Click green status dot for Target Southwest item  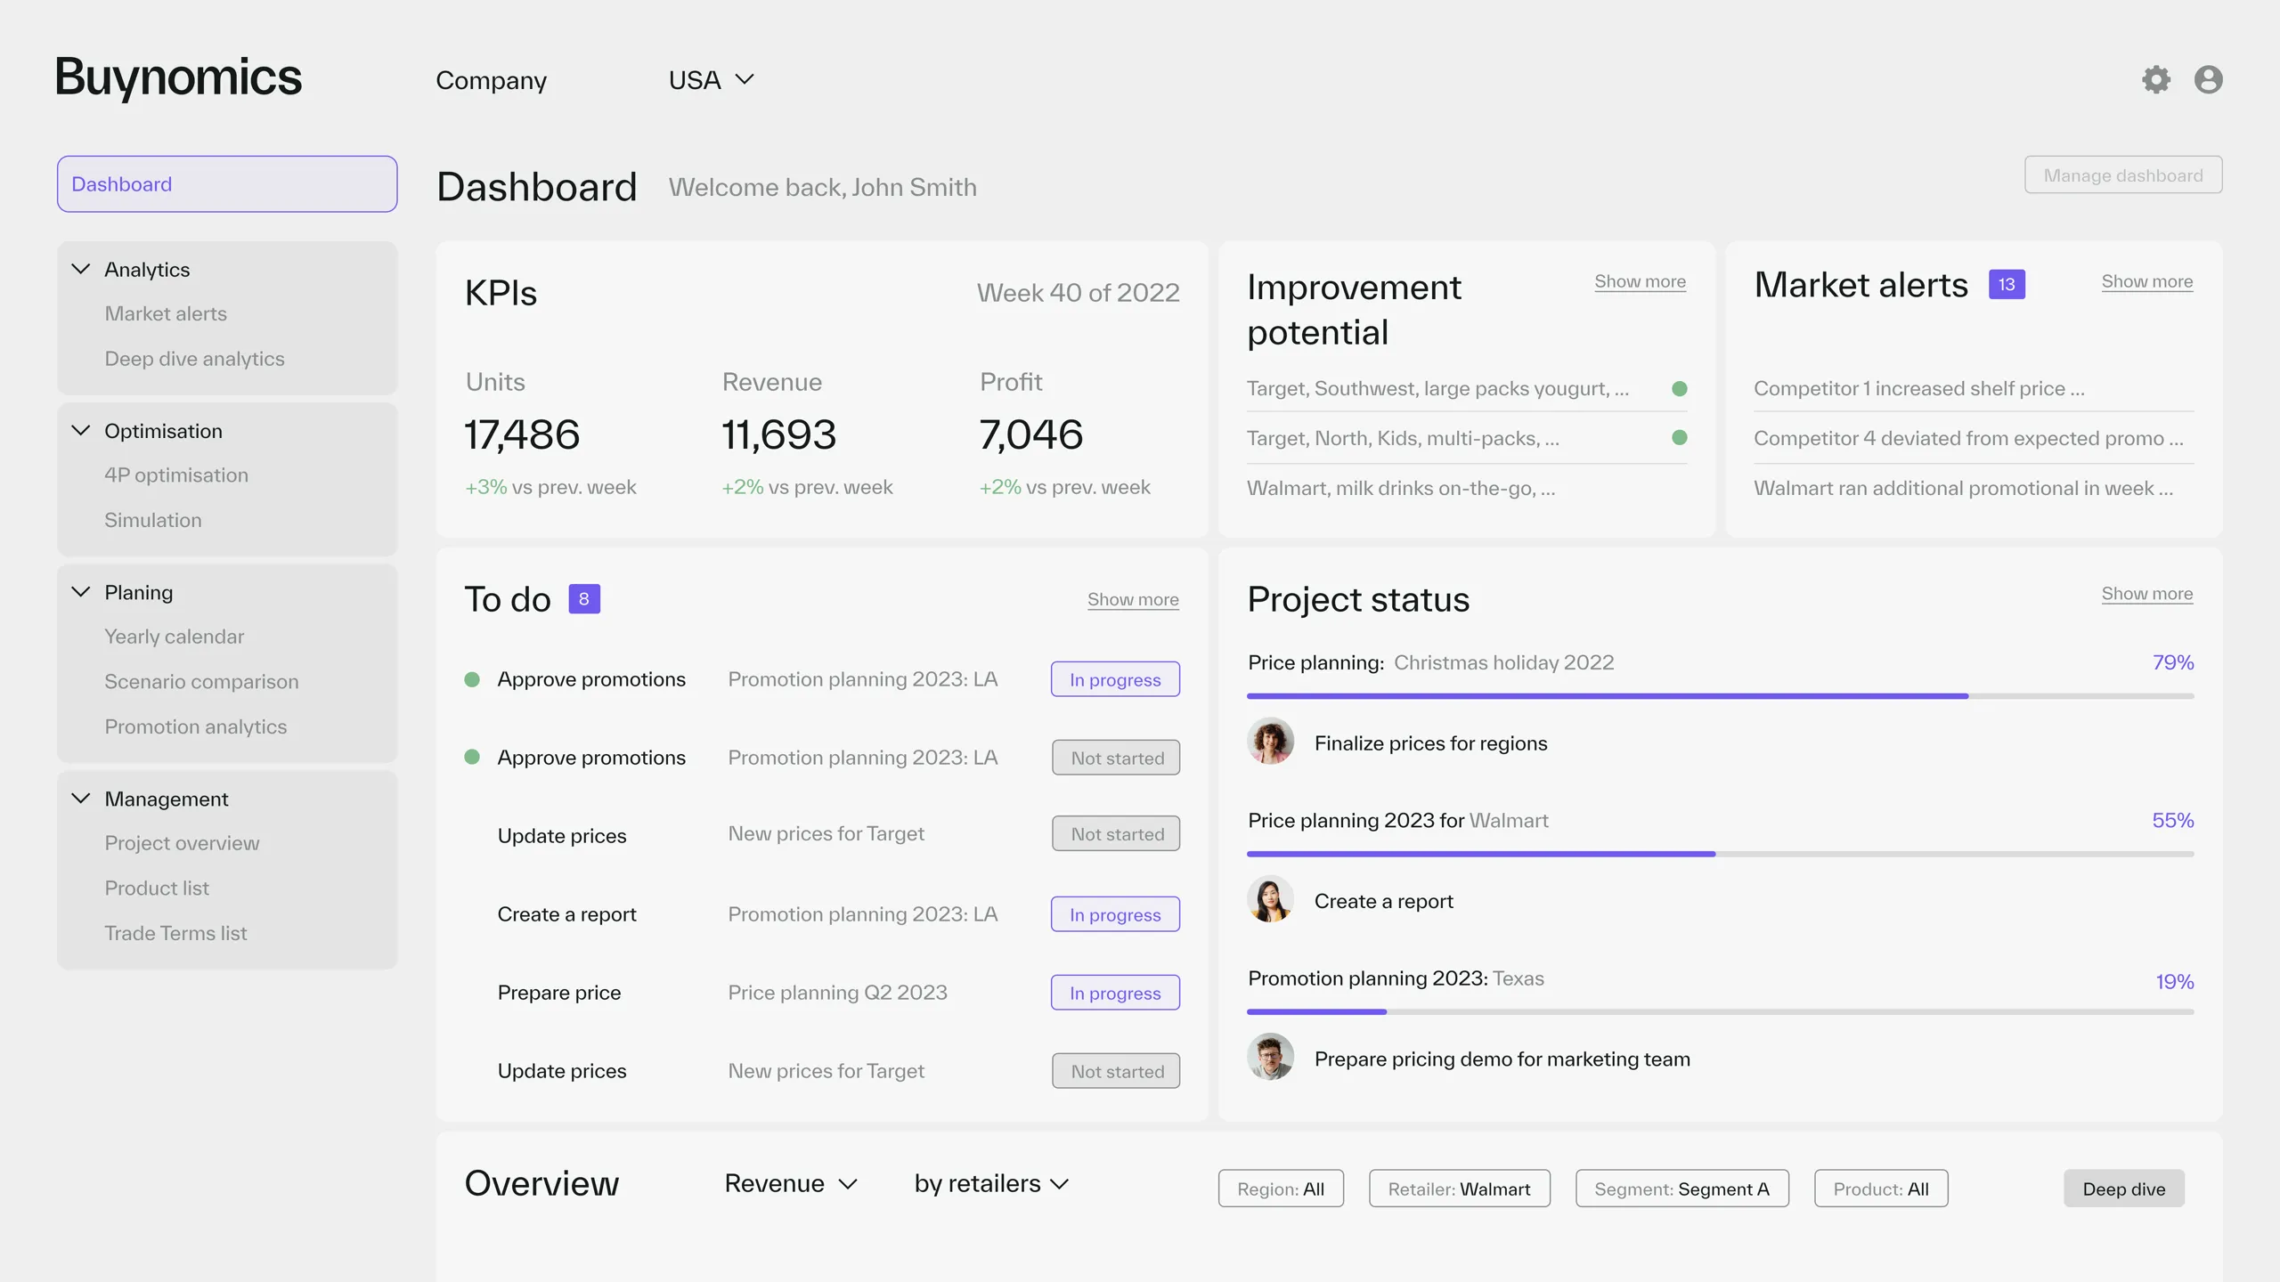(1679, 388)
